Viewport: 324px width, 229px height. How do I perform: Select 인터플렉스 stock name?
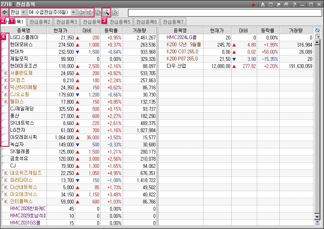(x=21, y=202)
